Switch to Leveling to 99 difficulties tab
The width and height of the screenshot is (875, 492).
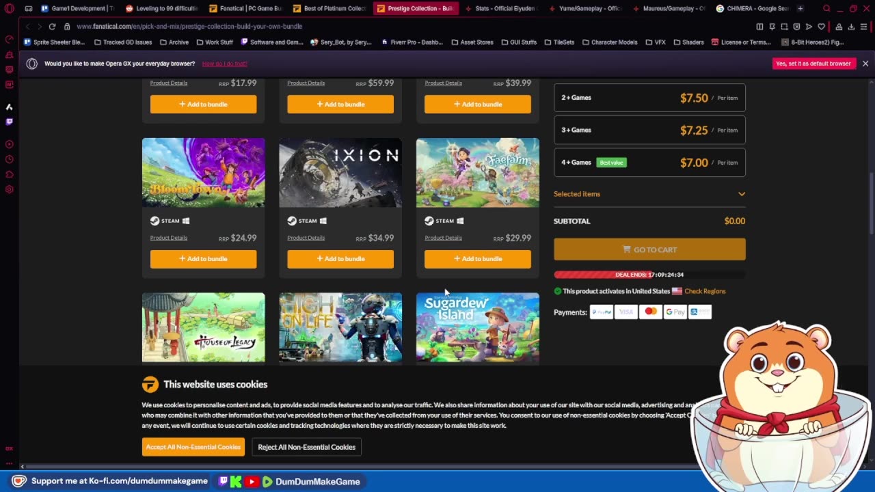(162, 8)
